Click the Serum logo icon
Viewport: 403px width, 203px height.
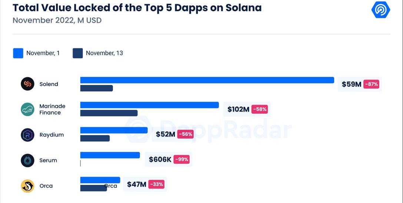(27, 160)
